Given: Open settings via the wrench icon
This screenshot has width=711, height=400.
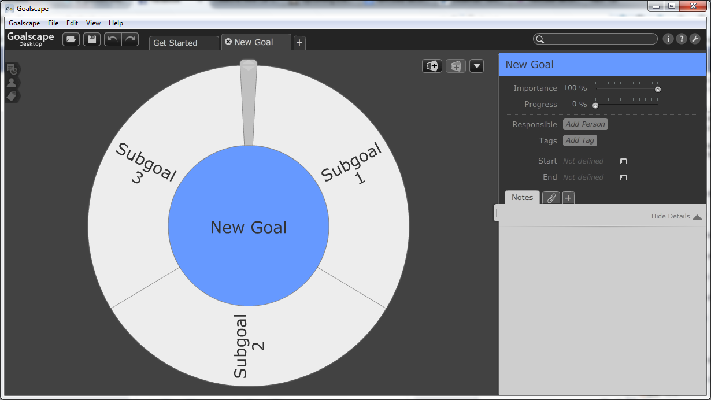Looking at the screenshot, I should point(695,39).
